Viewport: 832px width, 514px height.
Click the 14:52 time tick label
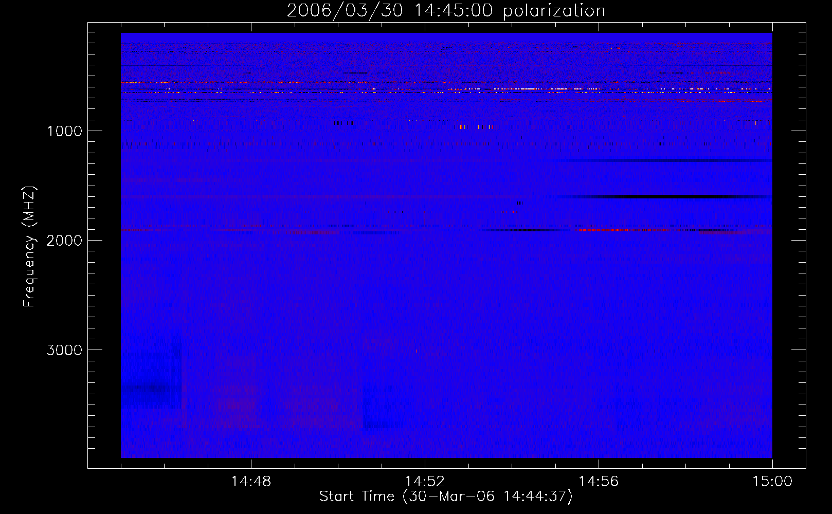click(x=425, y=482)
